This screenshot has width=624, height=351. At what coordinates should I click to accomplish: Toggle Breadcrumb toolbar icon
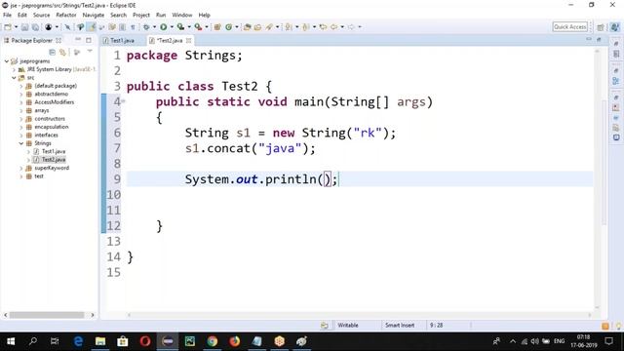80,27
